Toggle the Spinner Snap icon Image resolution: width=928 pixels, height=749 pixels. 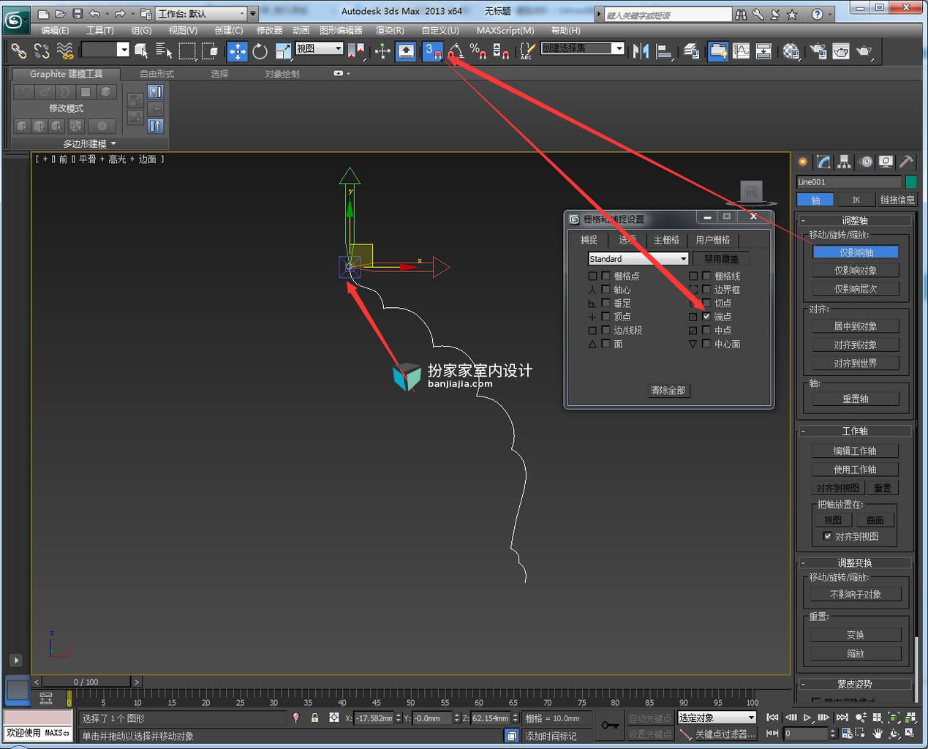(x=501, y=50)
